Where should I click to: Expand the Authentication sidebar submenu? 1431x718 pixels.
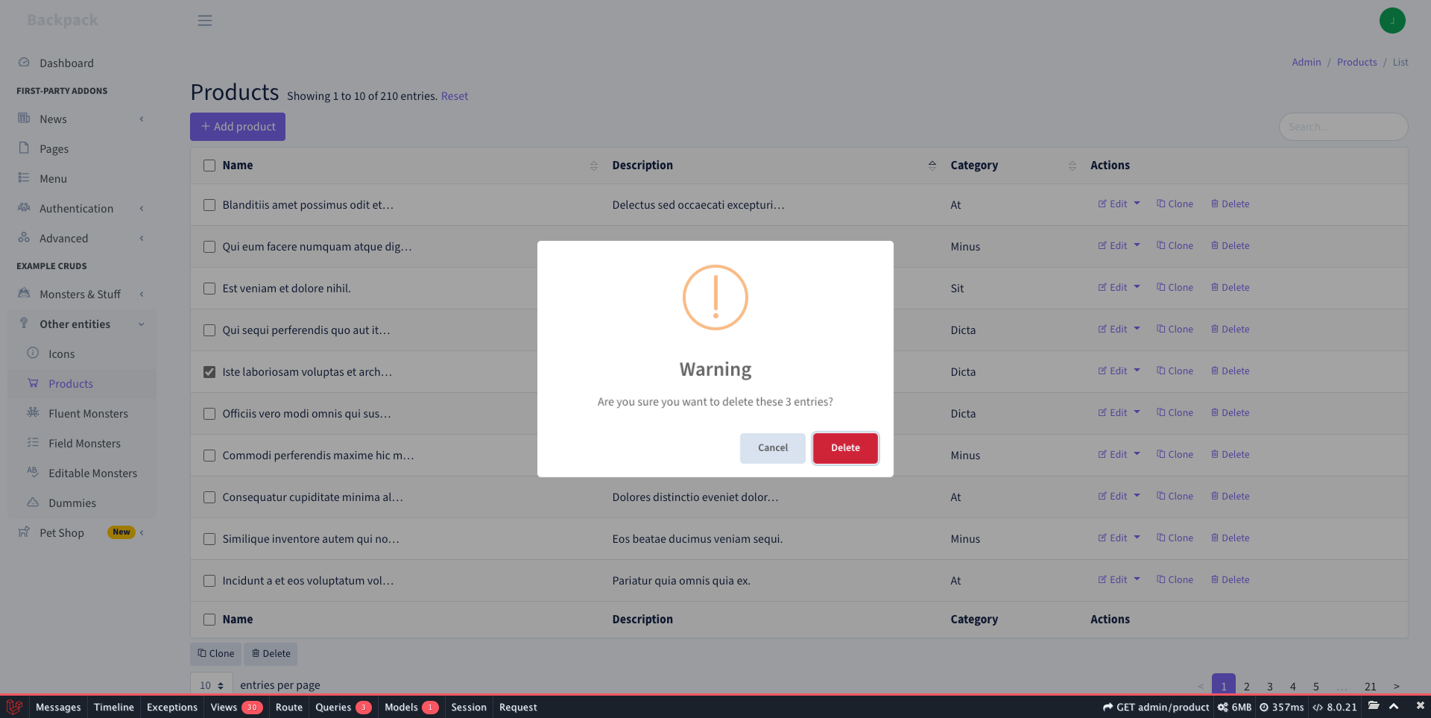click(142, 208)
